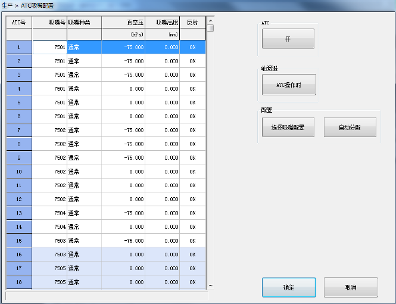
Task: Click the 自动分配 auto assign button
Action: pyautogui.click(x=350, y=128)
